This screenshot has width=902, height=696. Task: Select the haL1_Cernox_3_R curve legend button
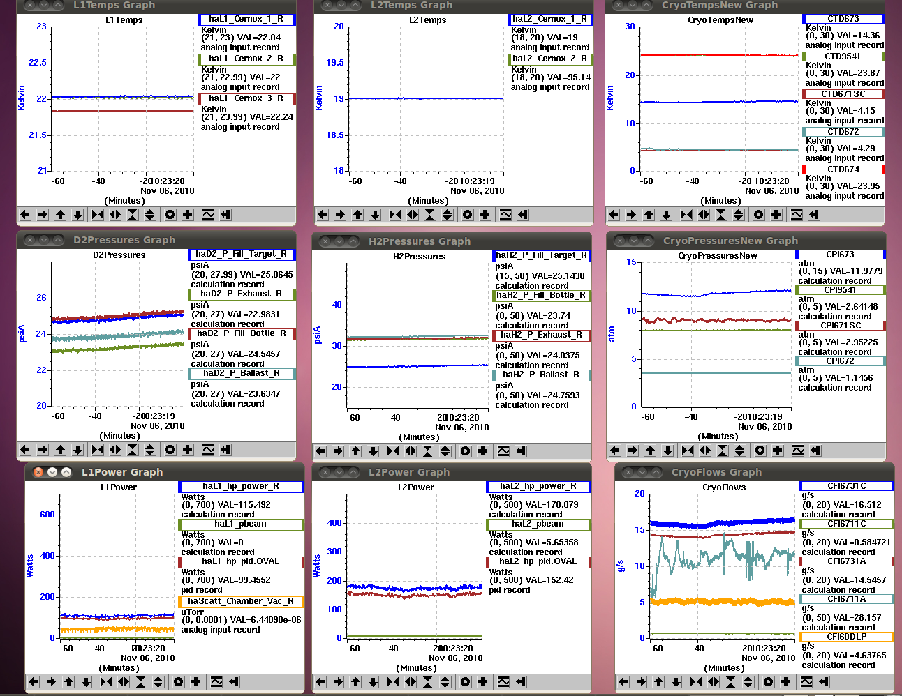tap(246, 99)
